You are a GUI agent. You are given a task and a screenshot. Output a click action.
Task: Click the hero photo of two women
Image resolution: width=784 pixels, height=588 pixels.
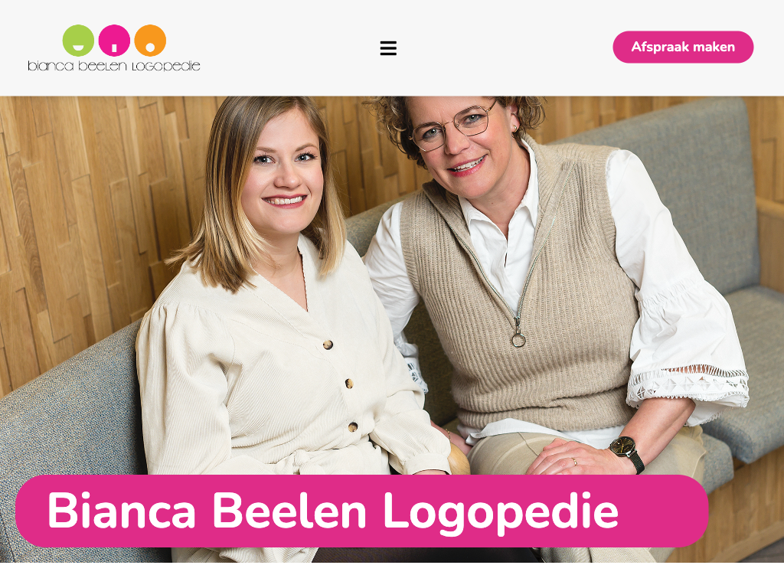392,329
